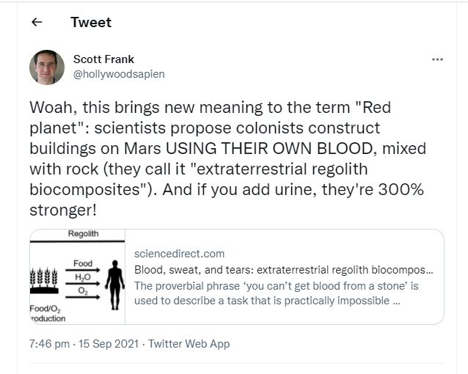This screenshot has width=468, height=374.
Task: Open the sciencedirect.com domain link
Action: [180, 254]
